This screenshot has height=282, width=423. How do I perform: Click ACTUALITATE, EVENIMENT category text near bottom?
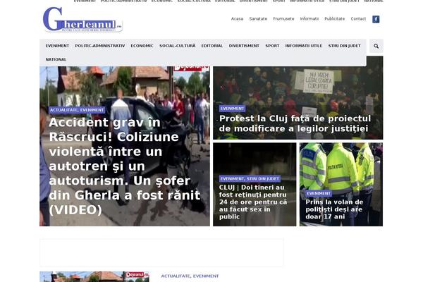pyautogui.click(x=190, y=276)
